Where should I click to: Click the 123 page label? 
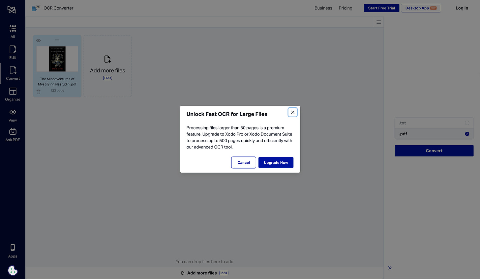click(x=57, y=91)
